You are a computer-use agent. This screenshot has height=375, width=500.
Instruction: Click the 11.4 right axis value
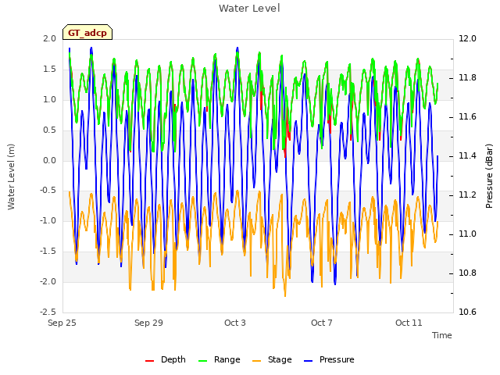coord(467,156)
